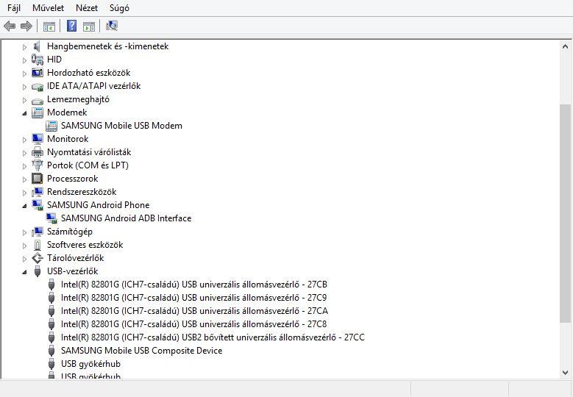Select the USB2 bővített állomásvezérlő 27CC entry
This screenshot has width=573, height=397.
tap(213, 337)
